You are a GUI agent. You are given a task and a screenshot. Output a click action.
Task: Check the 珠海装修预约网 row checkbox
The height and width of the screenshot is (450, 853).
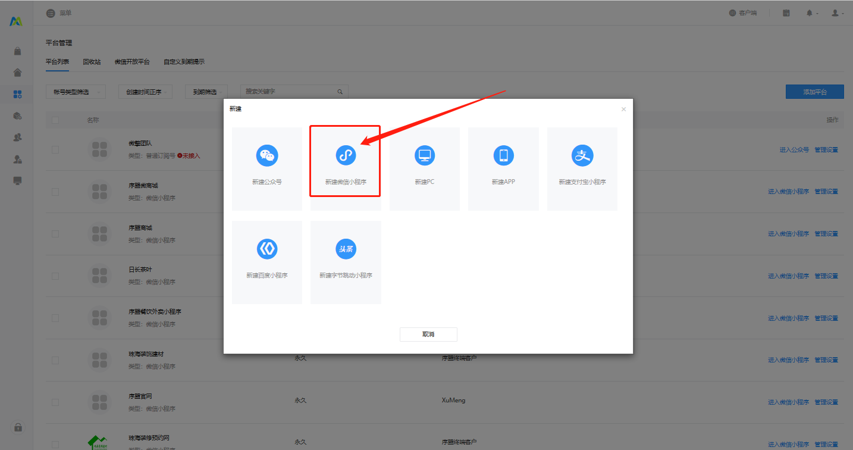tap(55, 444)
